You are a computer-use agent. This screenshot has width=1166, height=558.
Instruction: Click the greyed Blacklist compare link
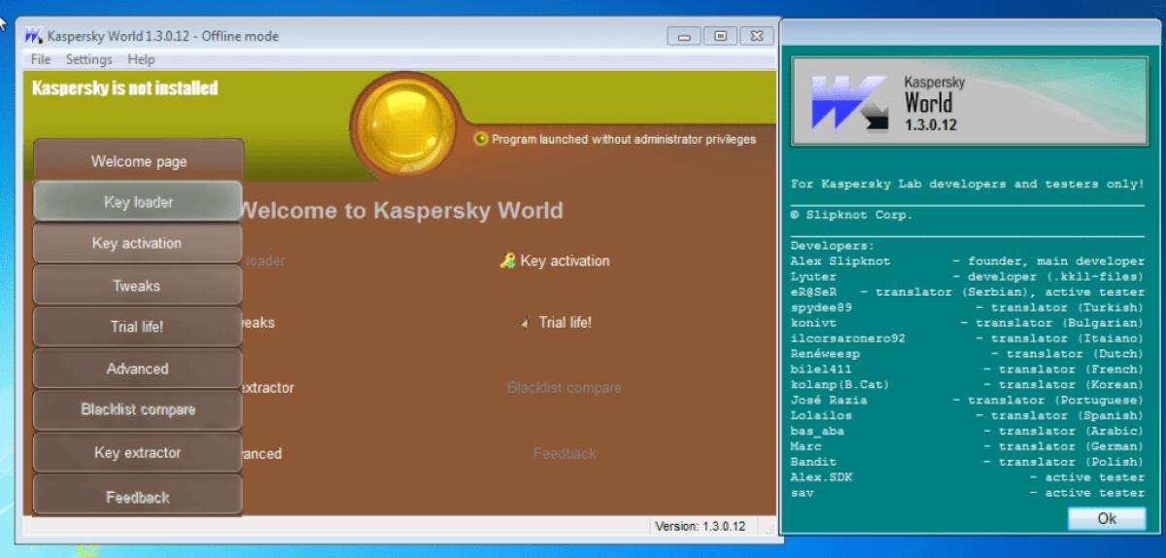coord(565,388)
